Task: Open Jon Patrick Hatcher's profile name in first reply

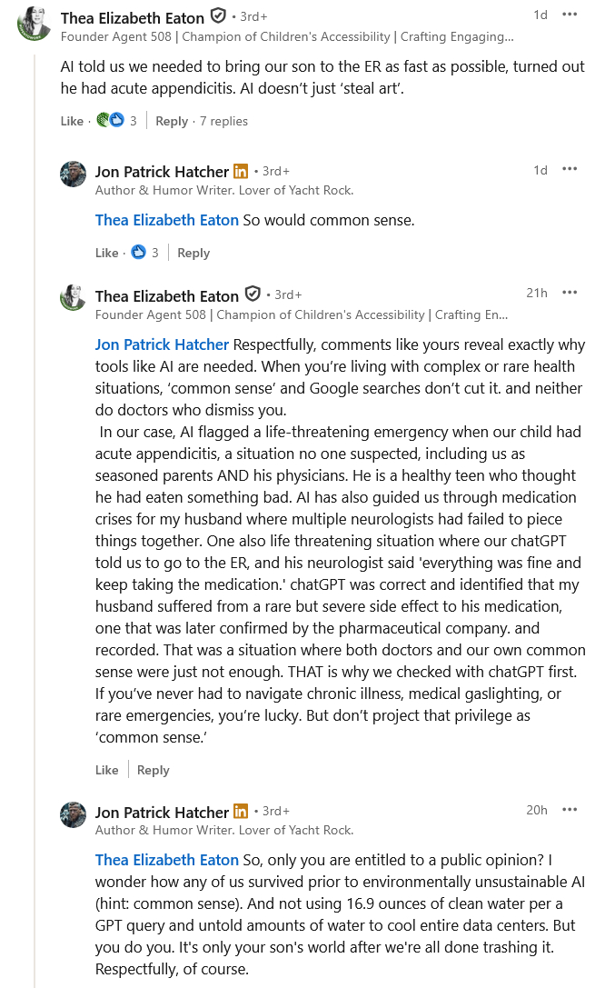Action: coord(162,172)
